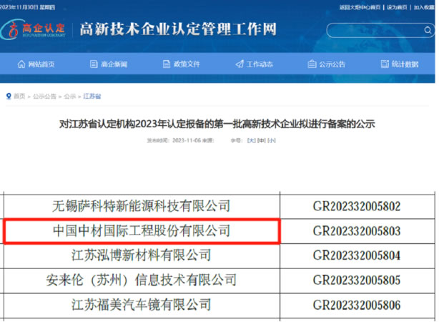This screenshot has height=322, width=439.
Task: Go to 江苏省 in the breadcrumb
Action: (92, 96)
